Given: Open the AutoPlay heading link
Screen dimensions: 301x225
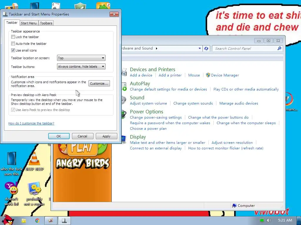Looking at the screenshot, I should 140,83.
